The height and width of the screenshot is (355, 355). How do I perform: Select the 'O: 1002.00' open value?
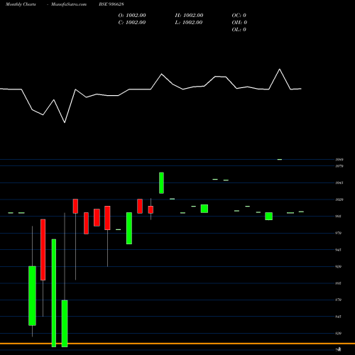tap(132, 16)
